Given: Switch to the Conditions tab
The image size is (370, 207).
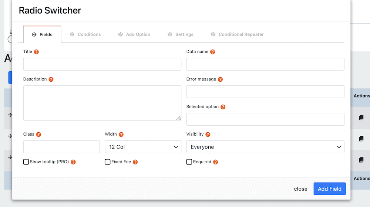Looking at the screenshot, I should (85, 34).
